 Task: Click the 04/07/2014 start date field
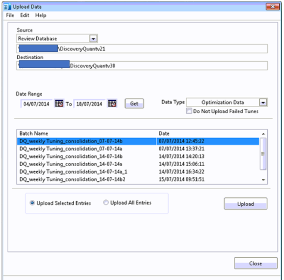[x=36, y=104]
